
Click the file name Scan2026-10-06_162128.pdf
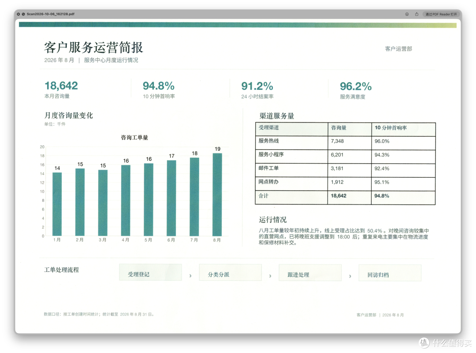[x=50, y=14]
